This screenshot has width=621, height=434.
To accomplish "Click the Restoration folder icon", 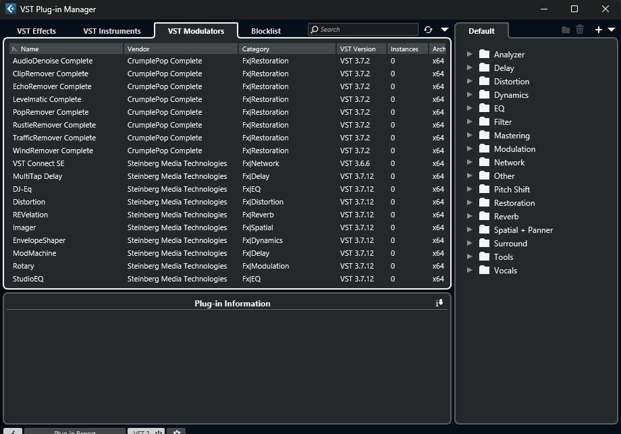I will point(484,202).
